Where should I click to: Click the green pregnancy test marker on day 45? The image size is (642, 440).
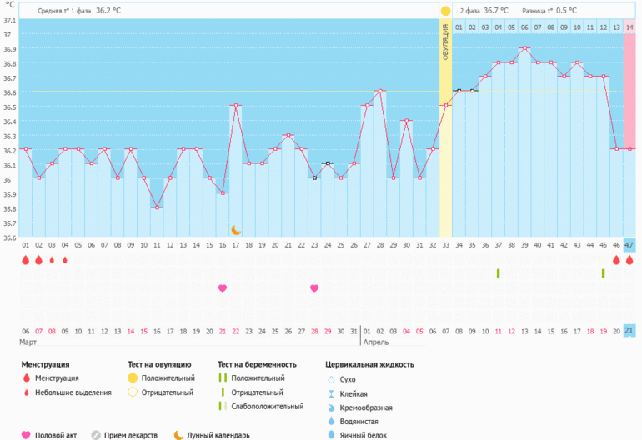(603, 273)
